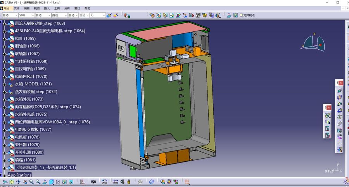This screenshot has height=187, width=349.
Task: Click the Zoom Out magnifier icon
Action: tap(38, 182)
